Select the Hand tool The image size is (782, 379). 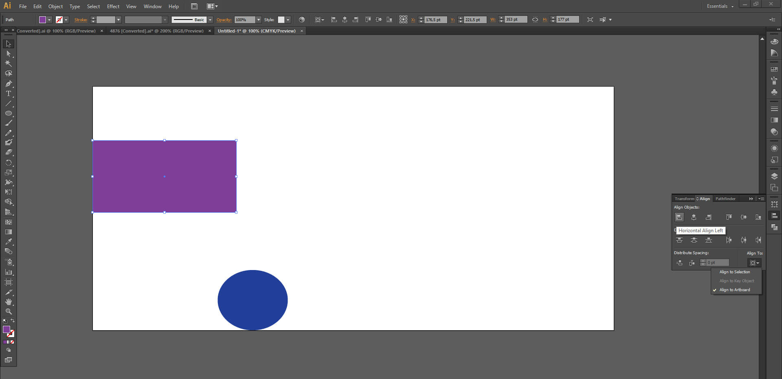point(8,302)
